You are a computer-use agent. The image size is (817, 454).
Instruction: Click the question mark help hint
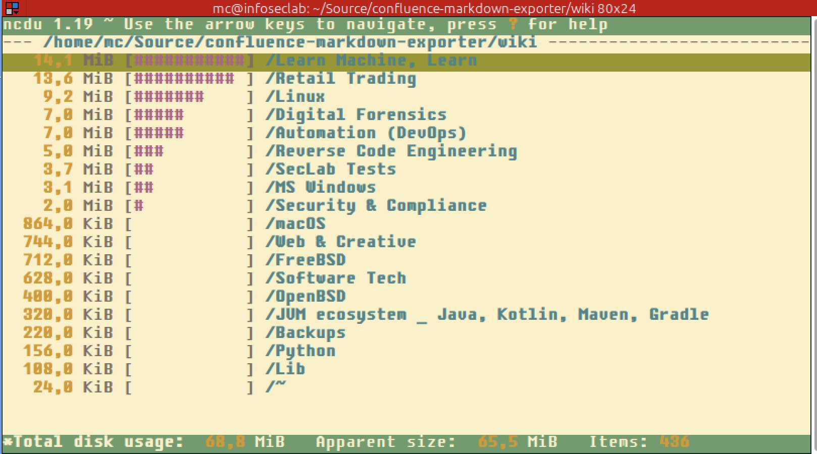tap(513, 24)
